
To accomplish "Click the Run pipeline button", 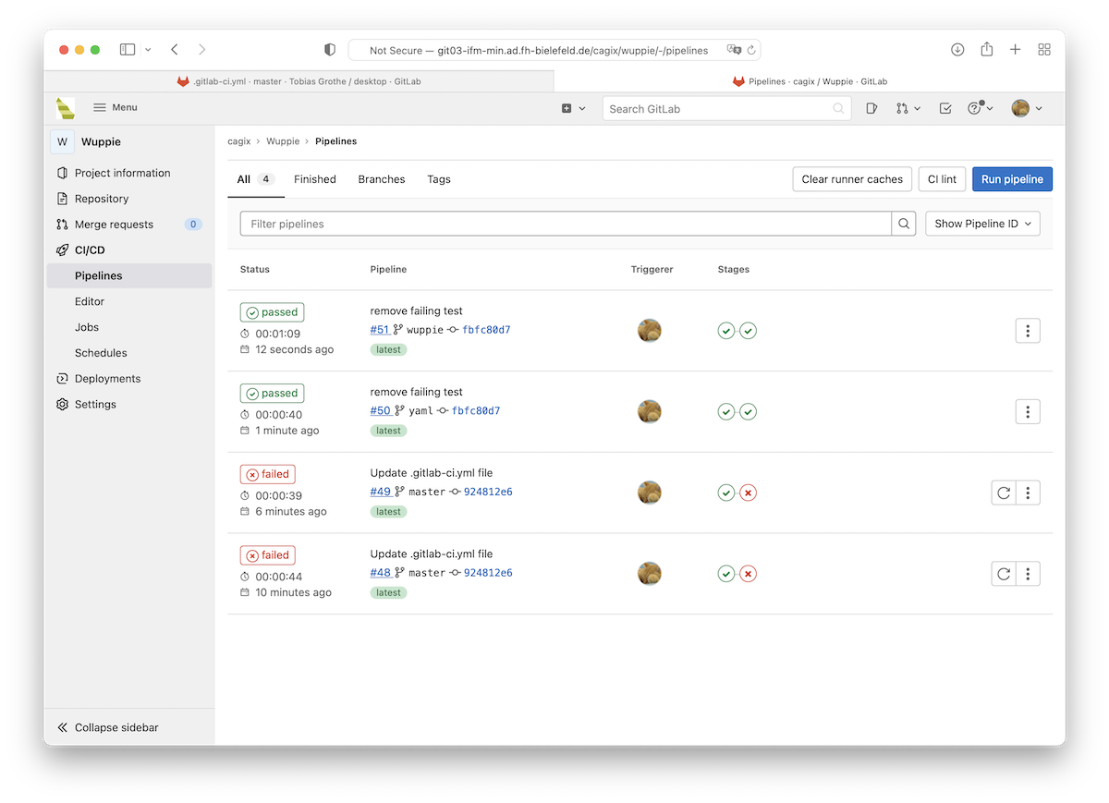I will coord(1012,179).
